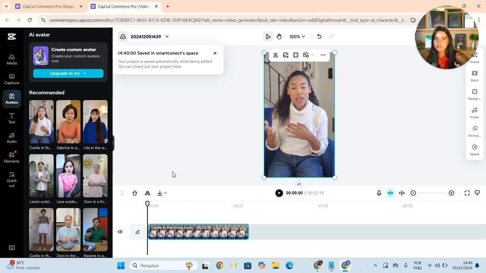Open keyboard shortcuts icon at sidebar bottom
The height and width of the screenshot is (273, 486).
point(11,248)
